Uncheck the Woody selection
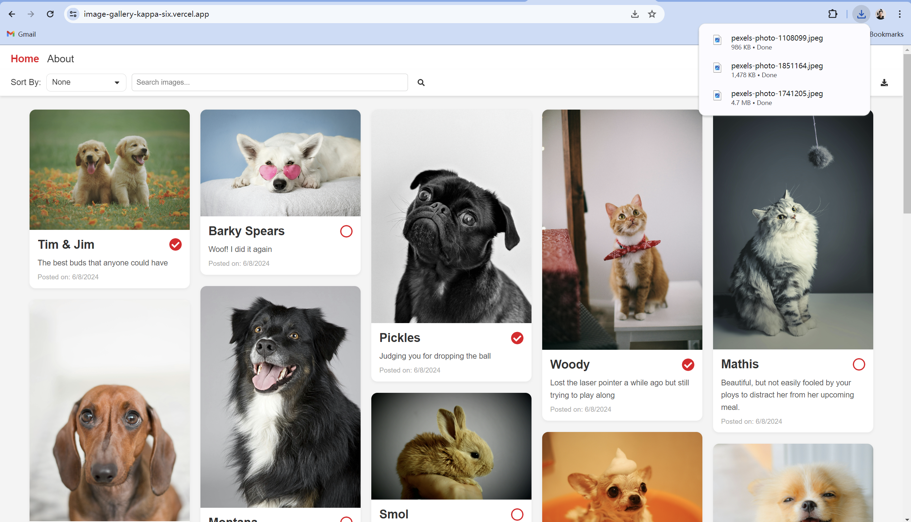911x522 pixels. pyautogui.click(x=687, y=365)
